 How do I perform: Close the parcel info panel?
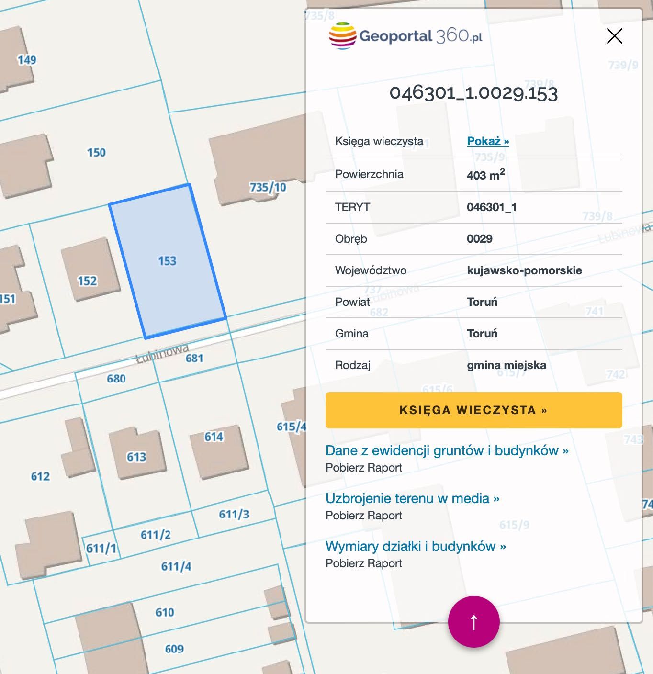614,36
